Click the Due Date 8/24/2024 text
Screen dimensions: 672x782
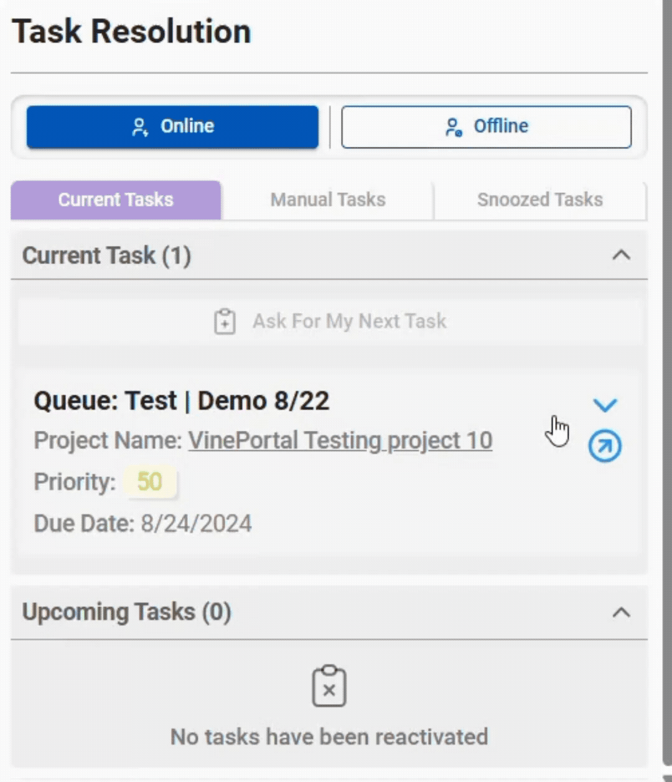tap(142, 524)
